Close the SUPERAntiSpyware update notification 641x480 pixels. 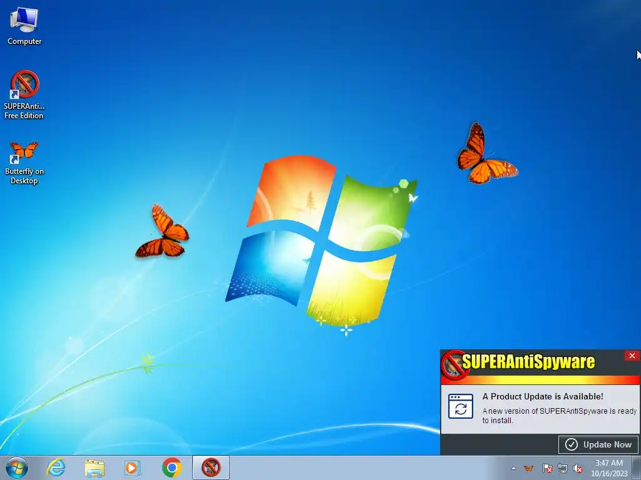[x=632, y=356]
